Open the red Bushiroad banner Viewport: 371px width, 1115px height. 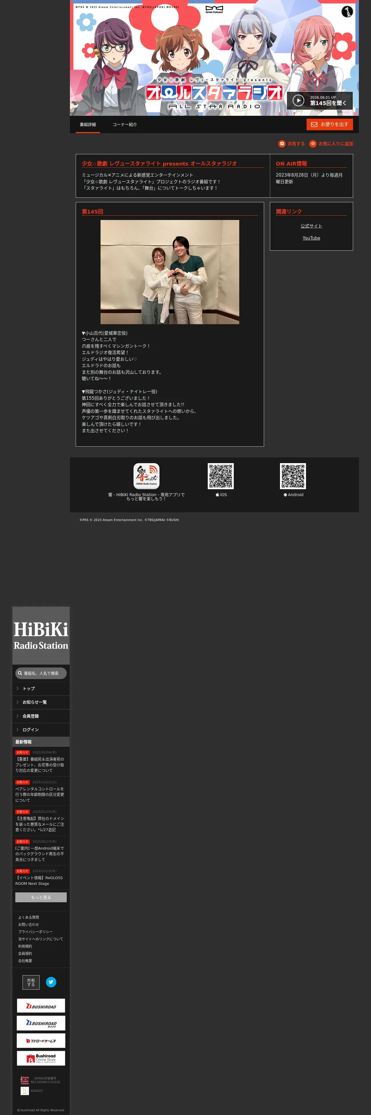(41, 1006)
